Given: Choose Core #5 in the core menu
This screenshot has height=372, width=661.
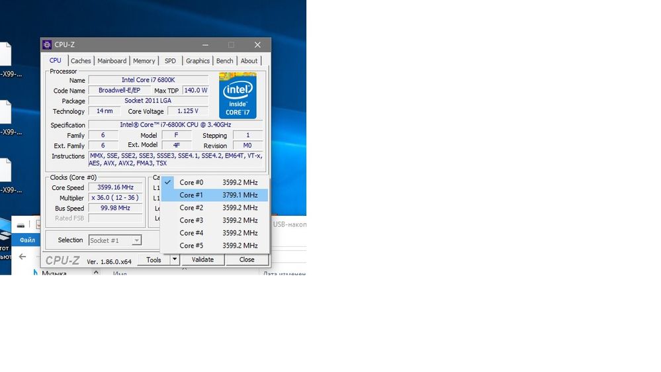Looking at the screenshot, I should pyautogui.click(x=214, y=246).
